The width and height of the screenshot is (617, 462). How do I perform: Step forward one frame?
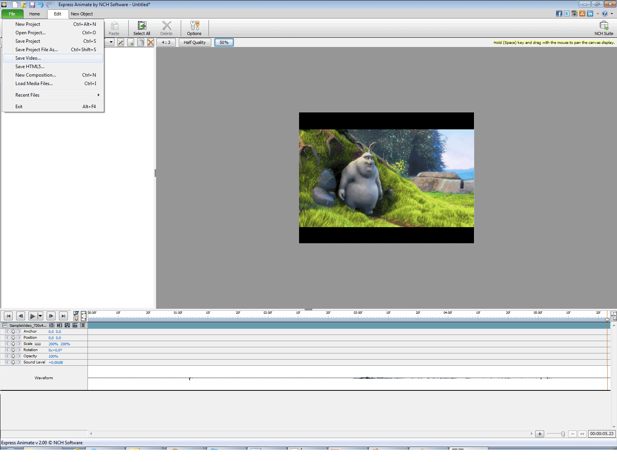[51, 316]
